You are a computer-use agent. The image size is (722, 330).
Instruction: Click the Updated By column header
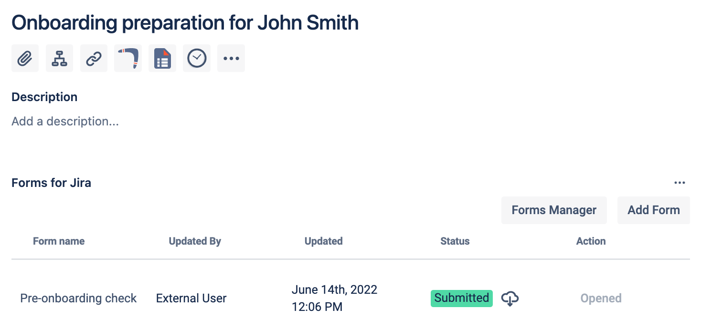(x=195, y=241)
